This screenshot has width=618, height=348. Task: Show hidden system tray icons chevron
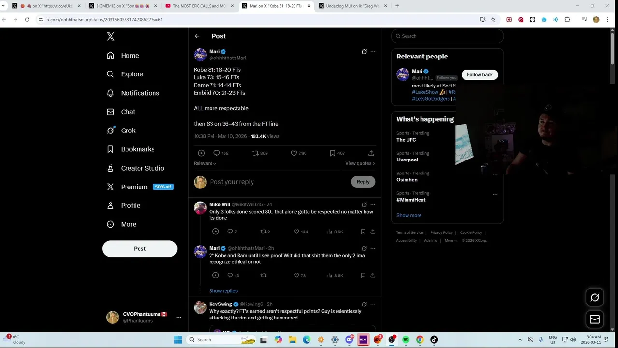coord(520,340)
